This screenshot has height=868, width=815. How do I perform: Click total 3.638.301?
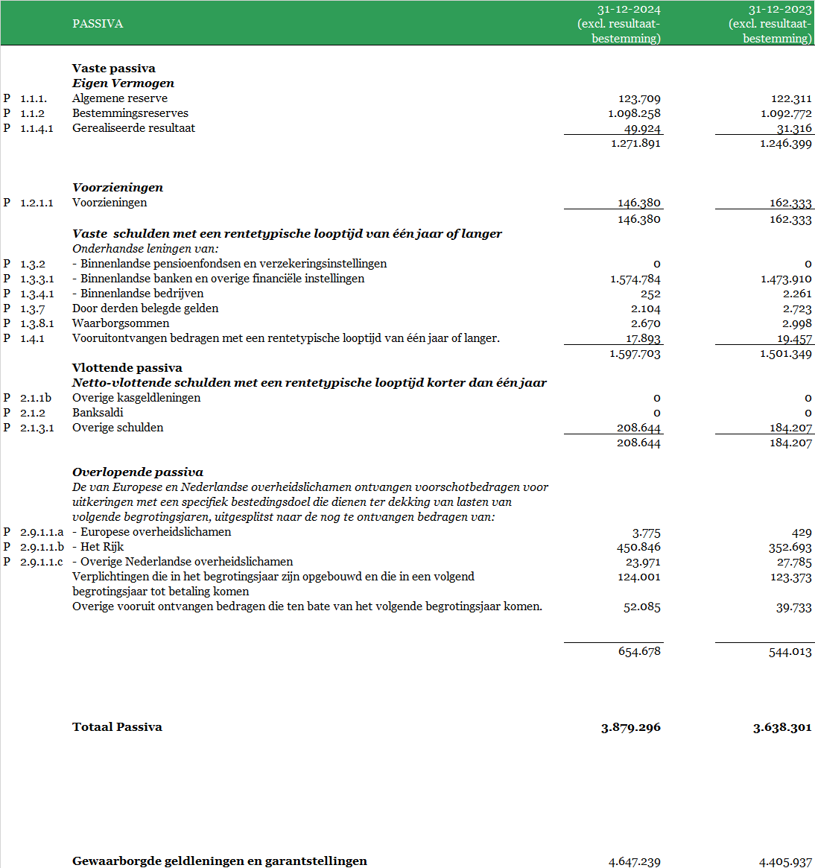tap(782, 727)
